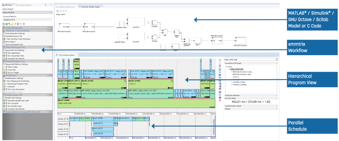Expand the Debug section
This screenshot has height=141, width=339.
tap(251, 109)
